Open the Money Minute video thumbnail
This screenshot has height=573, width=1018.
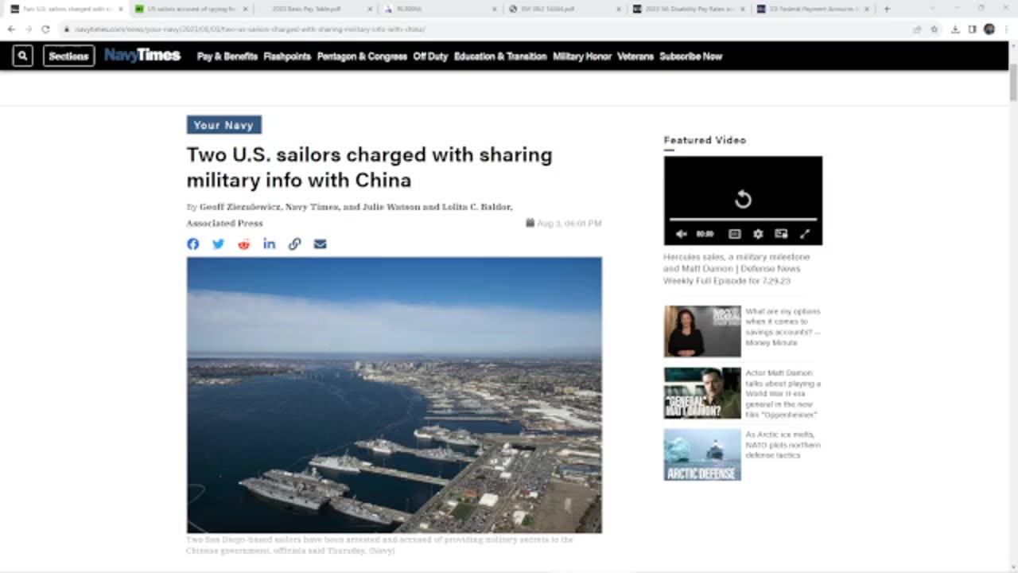[702, 331]
